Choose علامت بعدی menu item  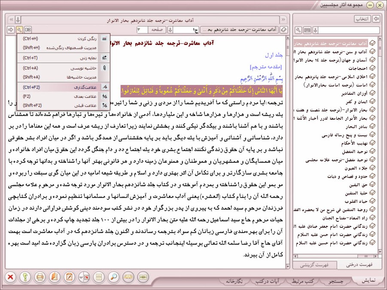[x=64, y=96]
